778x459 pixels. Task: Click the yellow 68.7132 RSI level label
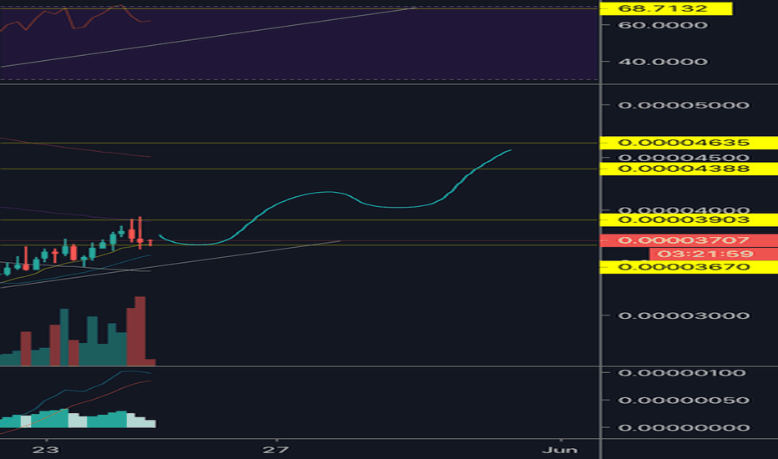point(666,8)
